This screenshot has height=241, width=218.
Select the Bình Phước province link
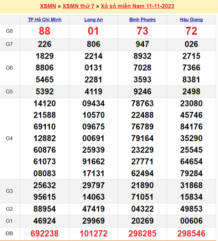point(142,19)
